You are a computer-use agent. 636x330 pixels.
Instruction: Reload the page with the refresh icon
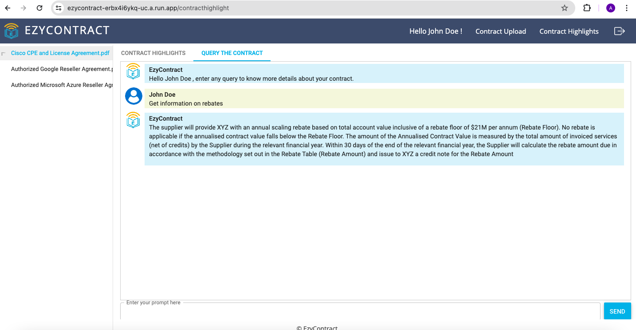pos(39,8)
